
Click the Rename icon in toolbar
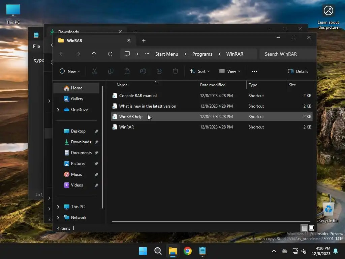[143, 71]
